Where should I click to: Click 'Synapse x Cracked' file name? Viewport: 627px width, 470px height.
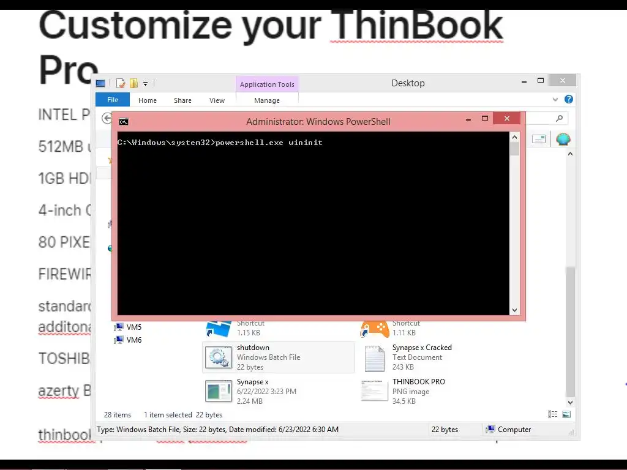(422, 348)
